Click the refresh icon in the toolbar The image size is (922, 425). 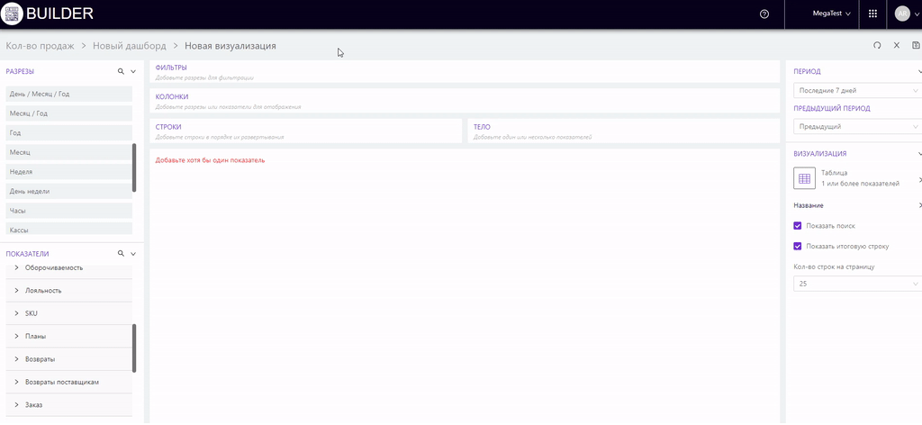(877, 45)
